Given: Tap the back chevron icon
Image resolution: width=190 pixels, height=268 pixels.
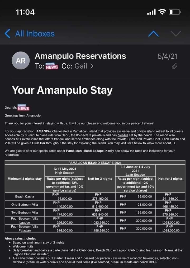Looking at the screenshot, I should pos(7,33).
